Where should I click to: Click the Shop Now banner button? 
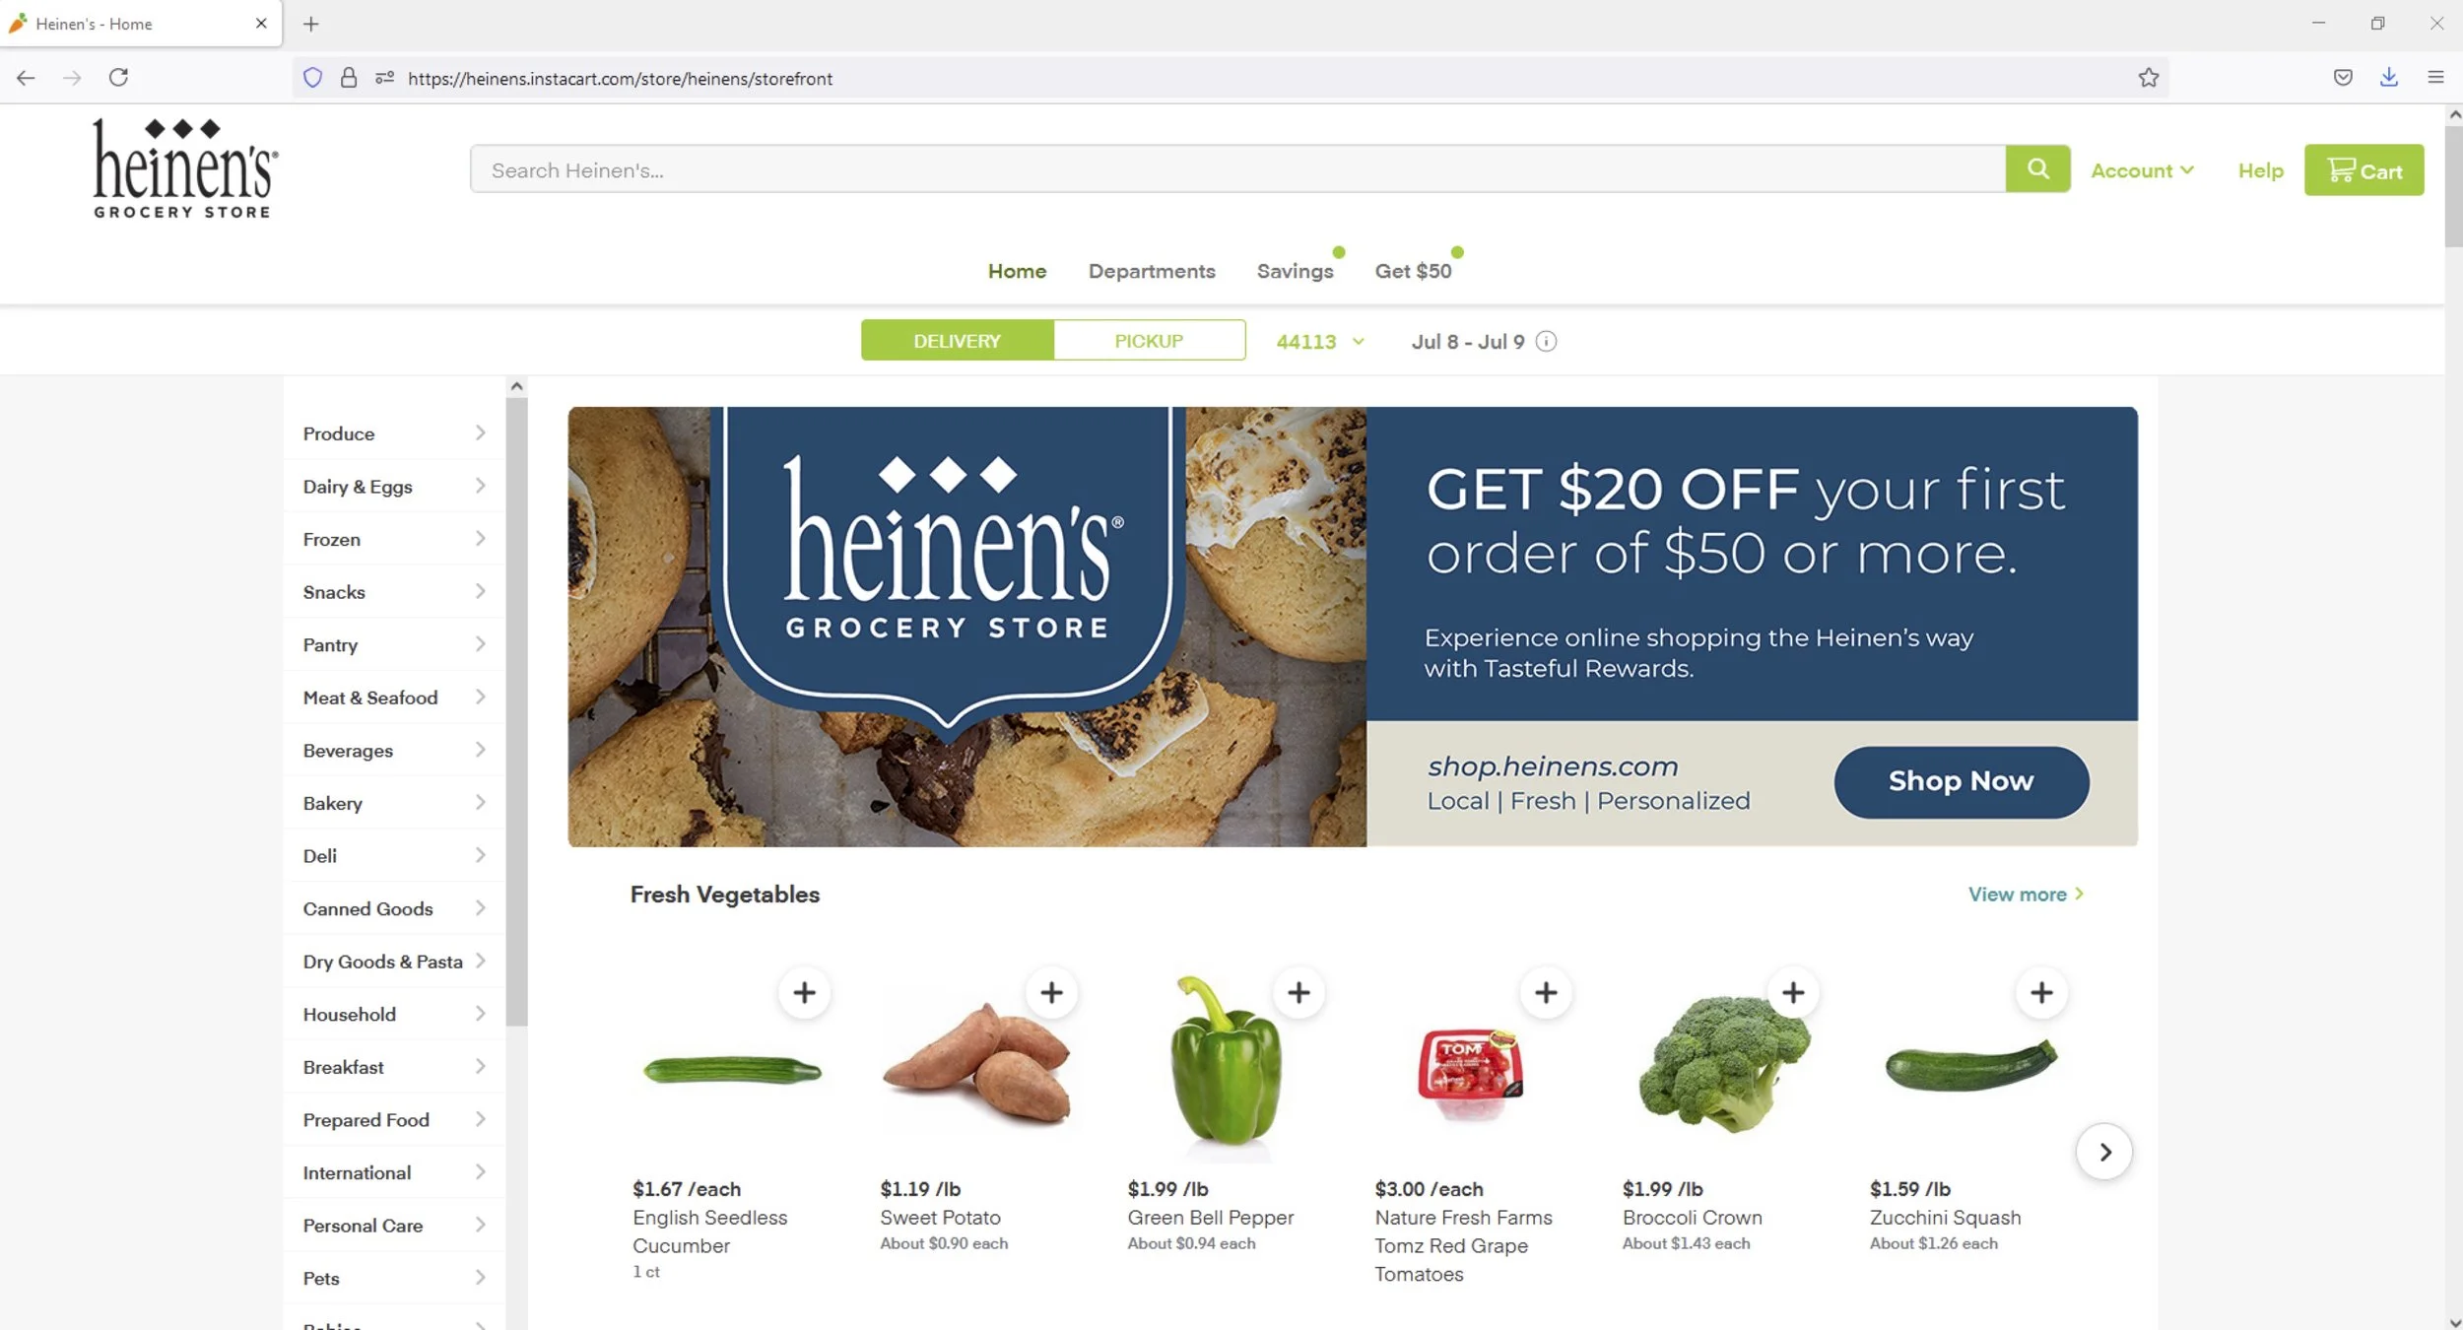point(1961,781)
